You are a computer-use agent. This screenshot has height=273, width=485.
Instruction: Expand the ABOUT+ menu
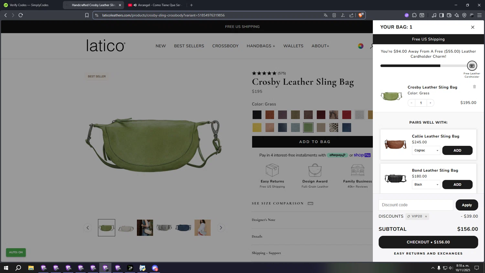tap(320, 46)
